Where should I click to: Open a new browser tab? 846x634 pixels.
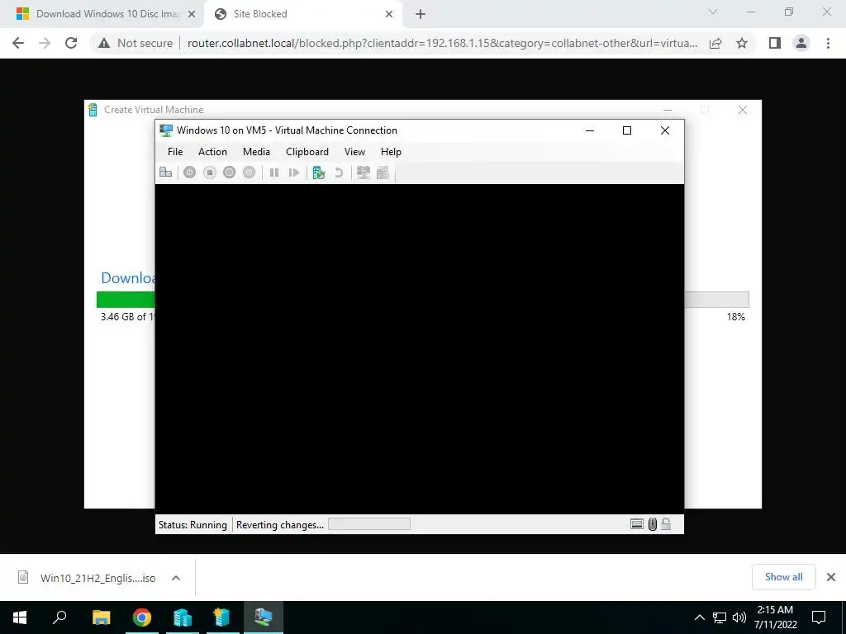pos(421,14)
